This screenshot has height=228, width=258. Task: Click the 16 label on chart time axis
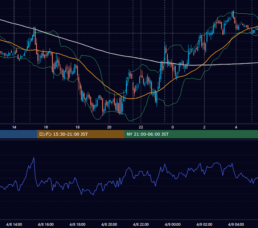46,127
